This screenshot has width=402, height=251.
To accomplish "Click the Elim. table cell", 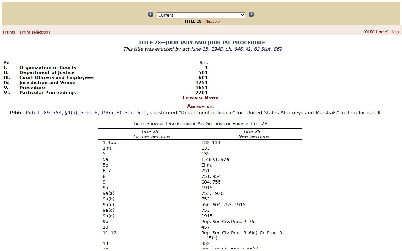I will 207,165.
